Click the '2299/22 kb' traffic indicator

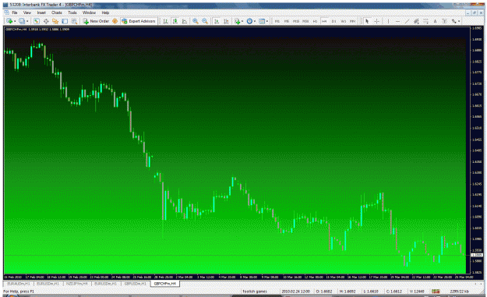tap(459, 292)
